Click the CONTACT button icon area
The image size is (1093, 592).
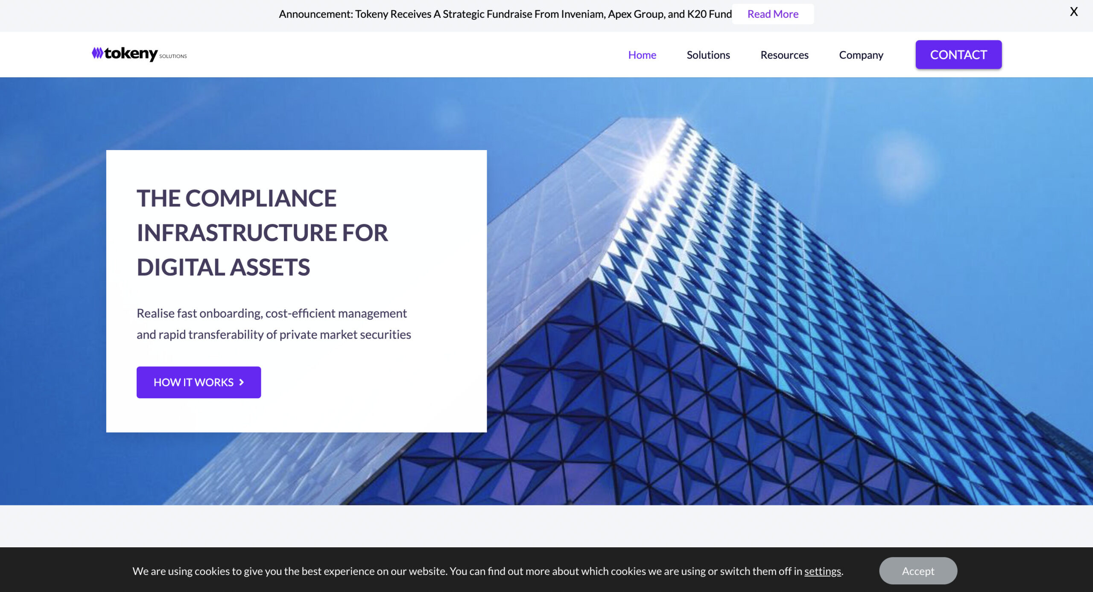[x=959, y=54]
